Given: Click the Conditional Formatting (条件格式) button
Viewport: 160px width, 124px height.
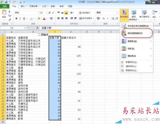Looking at the screenshot, I should 124,15.
